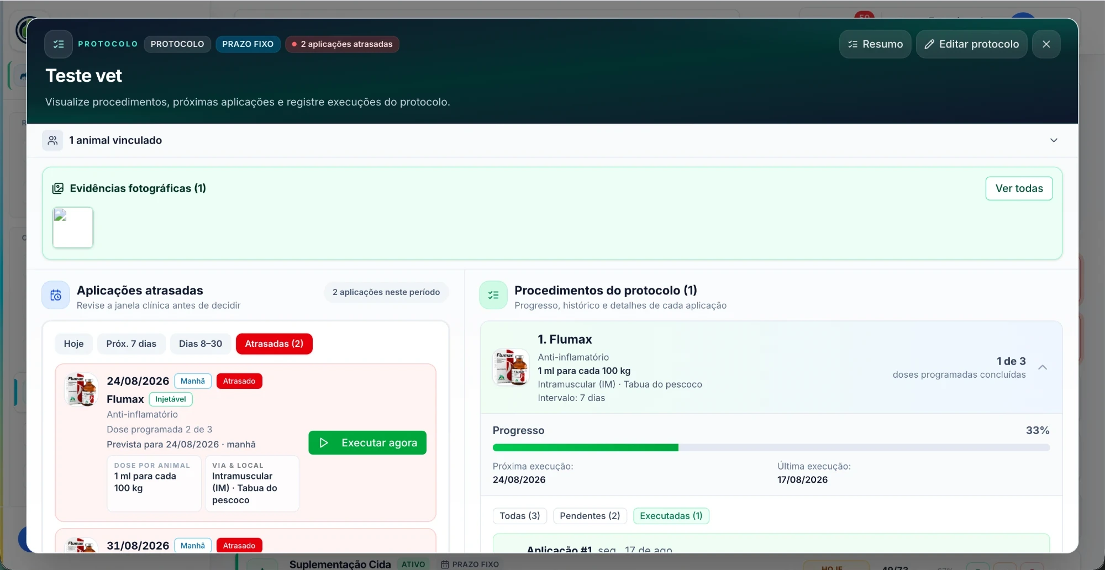This screenshot has height=570, width=1105.
Task: Click the PRAZO FIXO badge
Action: [x=248, y=44]
